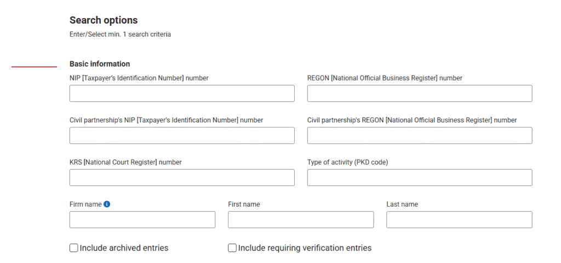The width and height of the screenshot is (561, 263).
Task: Tick the Include requiring verification entries checkbox
Action: [232, 248]
